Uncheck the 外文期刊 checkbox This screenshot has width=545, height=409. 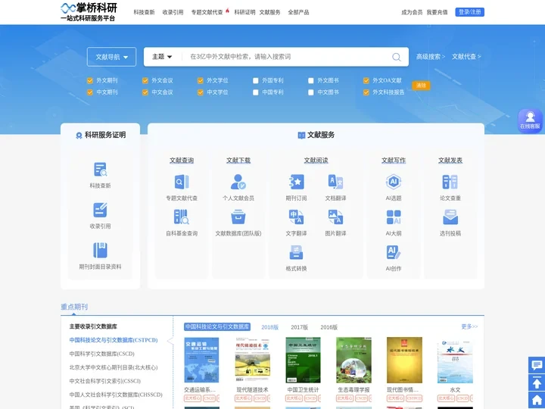pyautogui.click(x=90, y=81)
